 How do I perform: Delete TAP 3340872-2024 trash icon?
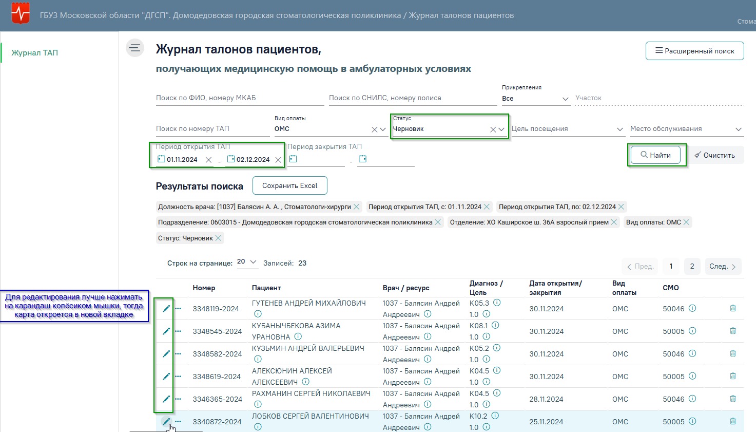tap(733, 421)
